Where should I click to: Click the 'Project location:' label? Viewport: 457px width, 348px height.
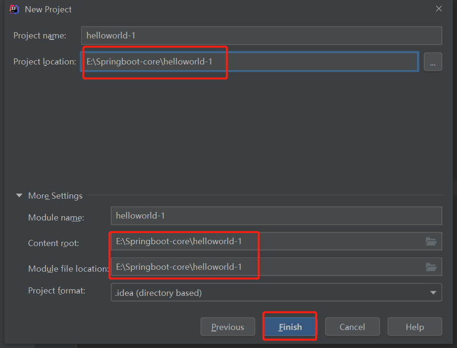[x=45, y=62]
